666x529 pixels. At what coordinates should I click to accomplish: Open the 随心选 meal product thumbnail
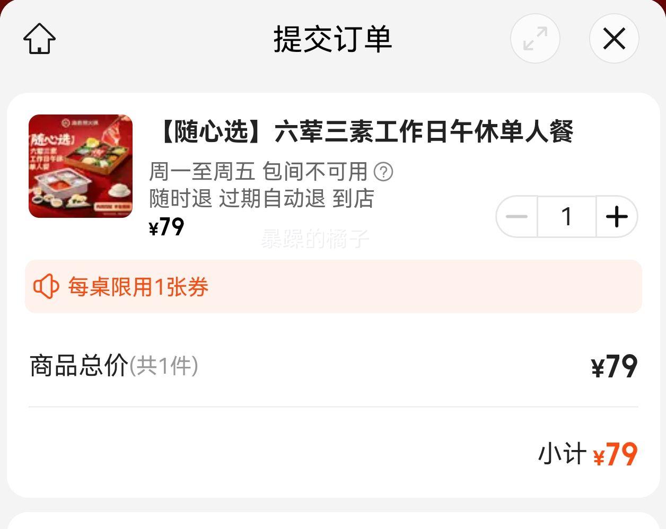coord(81,166)
